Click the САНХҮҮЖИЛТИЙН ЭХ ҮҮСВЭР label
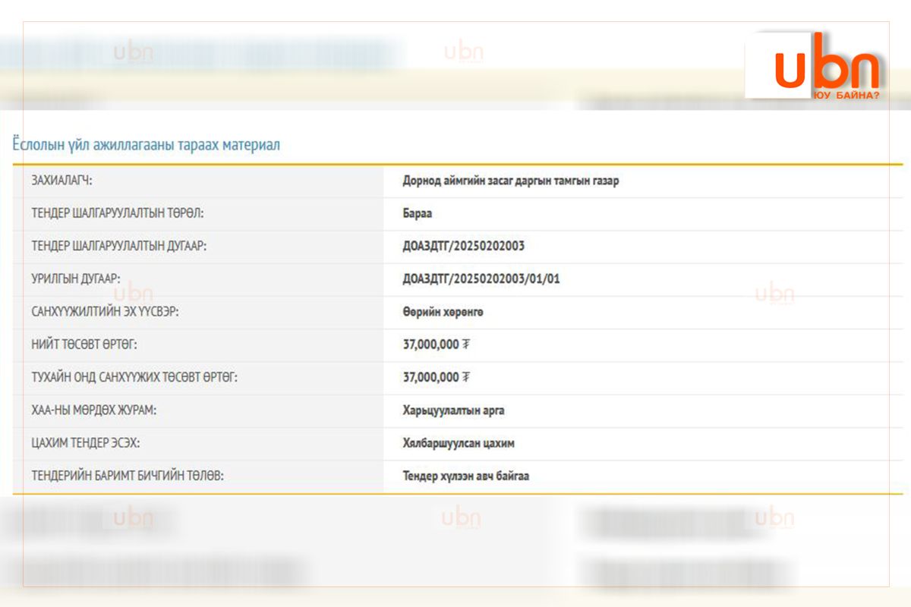Image resolution: width=911 pixels, height=607 pixels. point(105,312)
